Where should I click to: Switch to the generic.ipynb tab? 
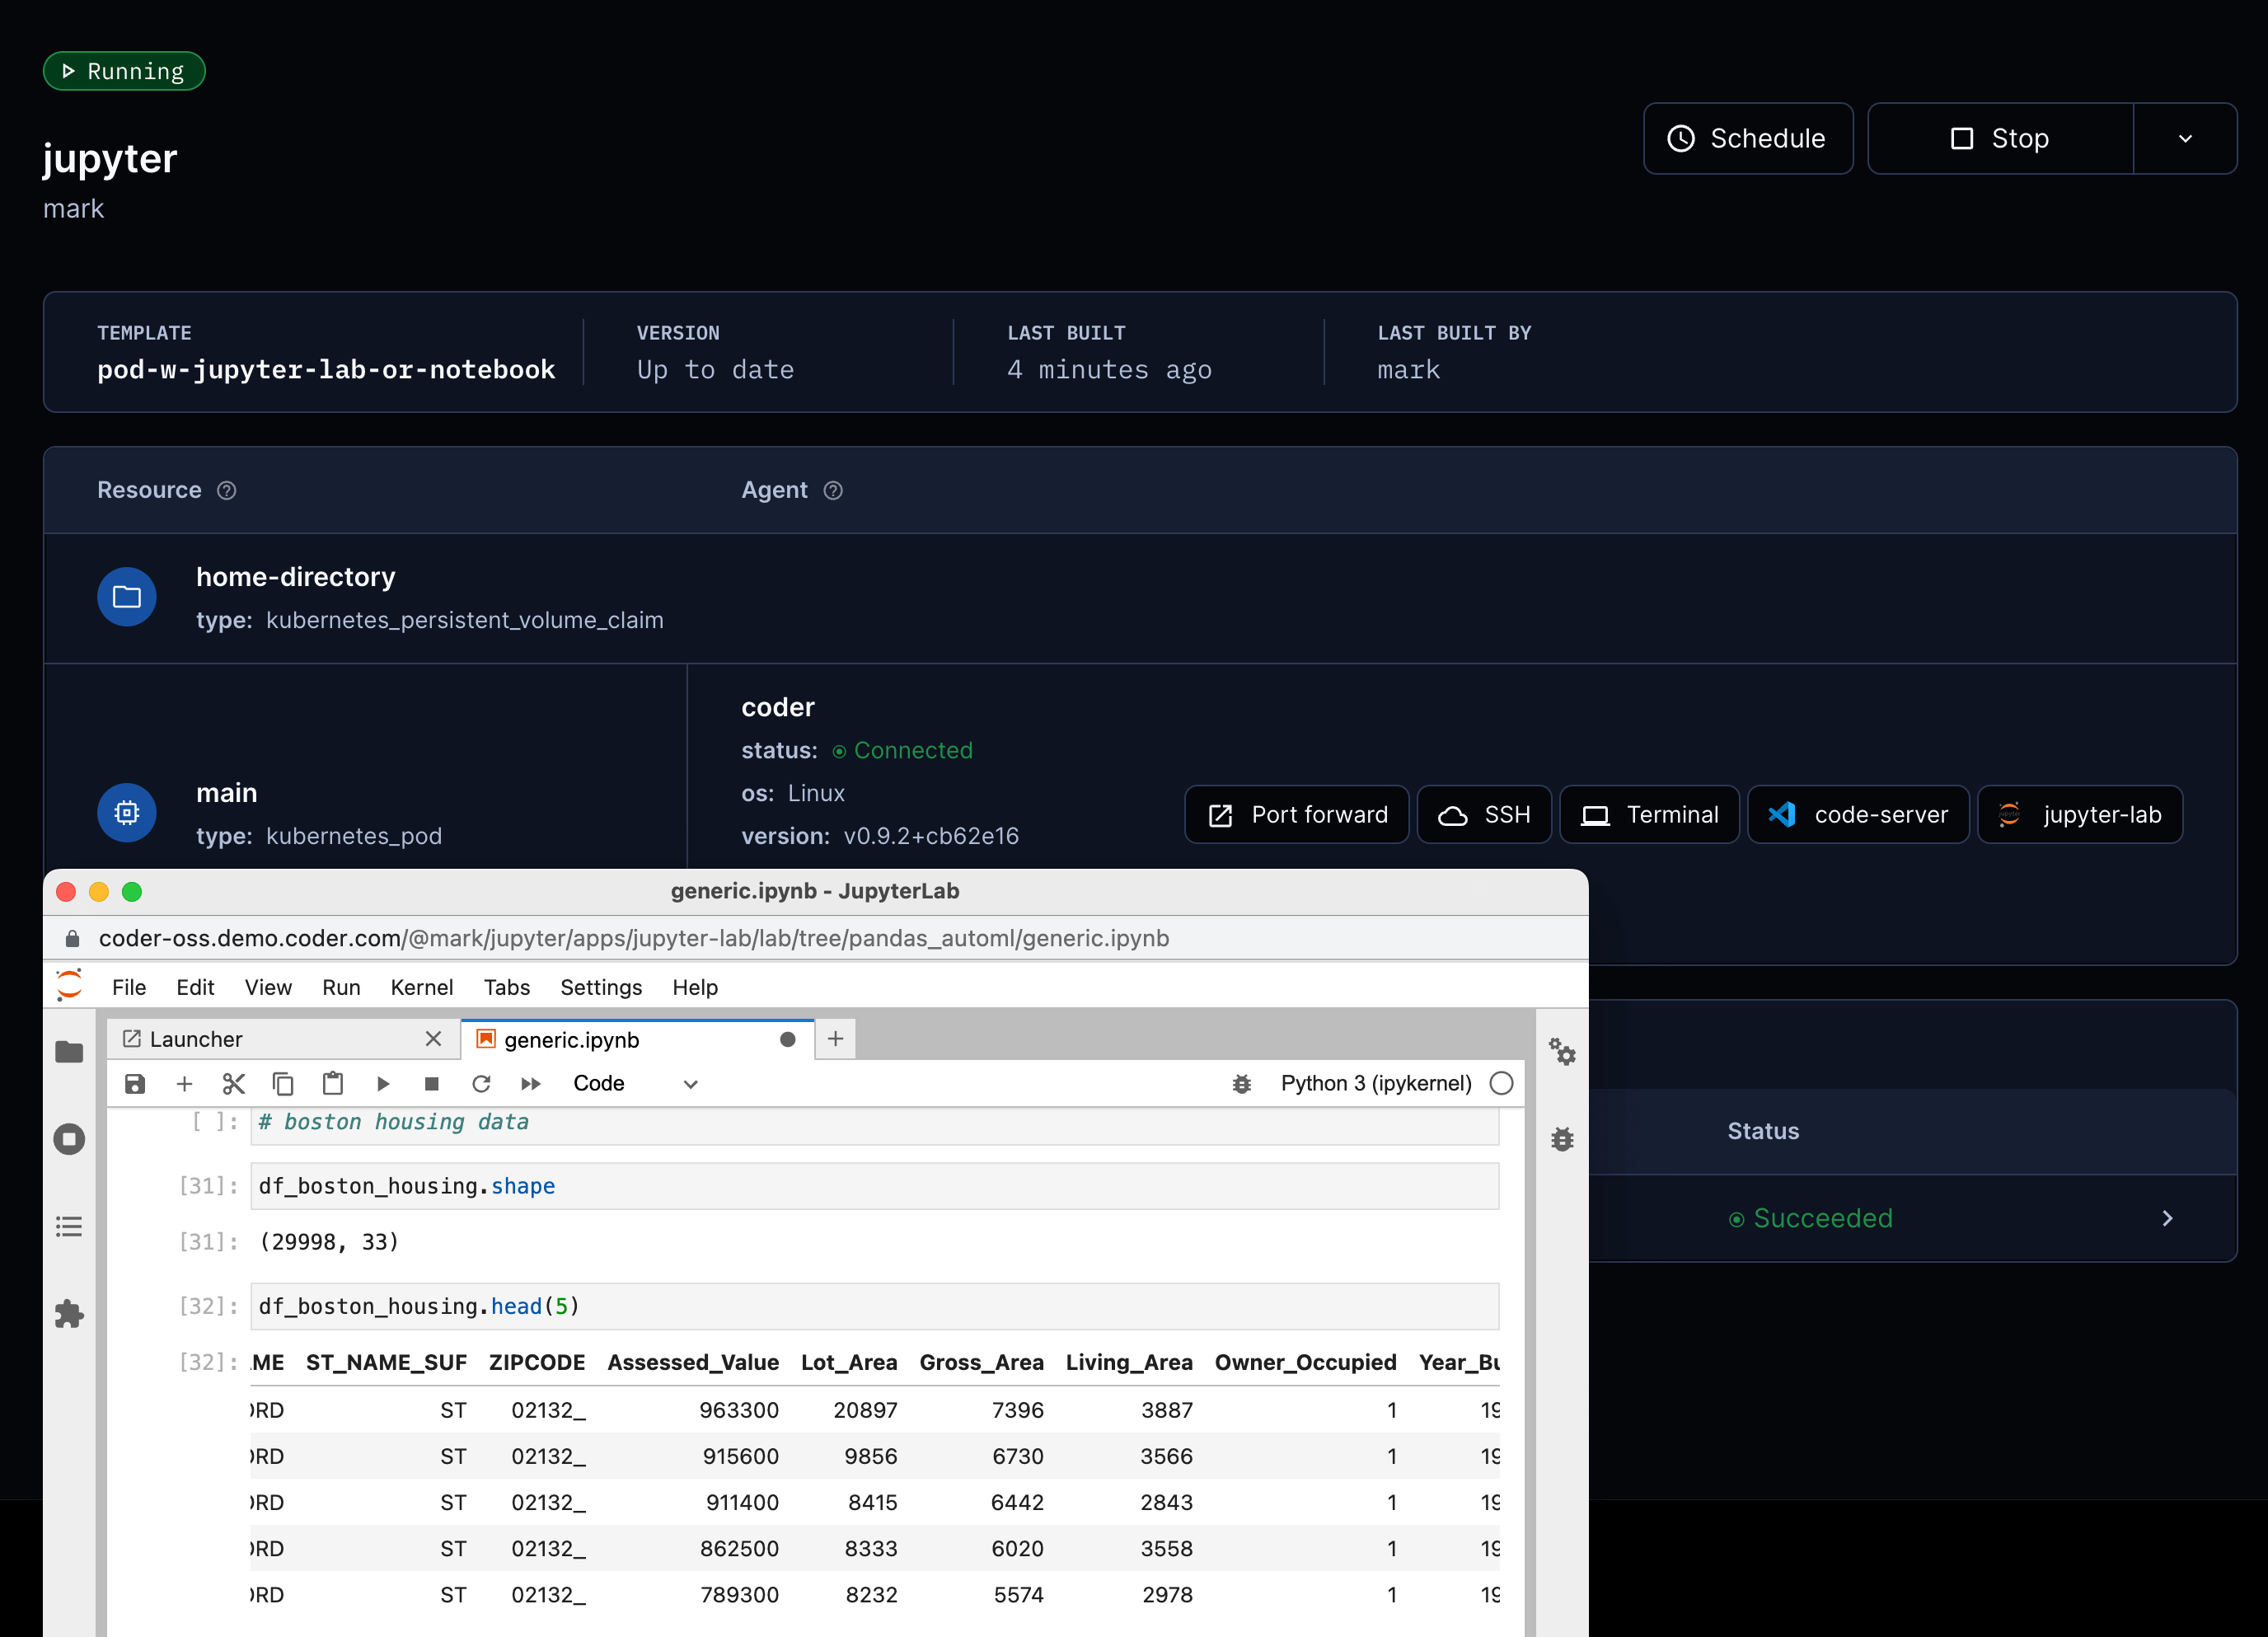[638, 1040]
